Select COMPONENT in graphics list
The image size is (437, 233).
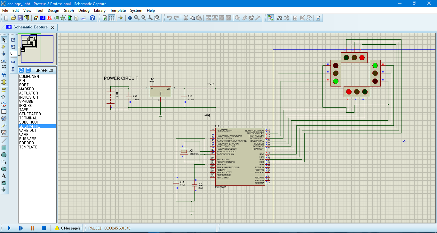(37, 77)
